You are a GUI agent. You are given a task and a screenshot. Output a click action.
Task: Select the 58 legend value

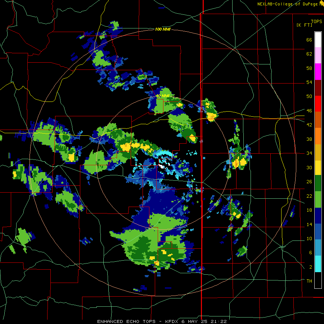pos(309,68)
